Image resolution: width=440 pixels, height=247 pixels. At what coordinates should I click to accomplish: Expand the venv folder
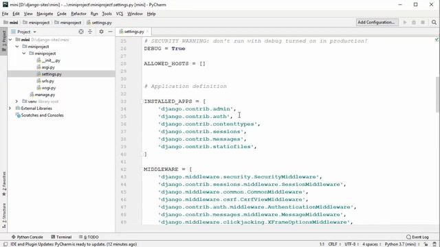16,102
